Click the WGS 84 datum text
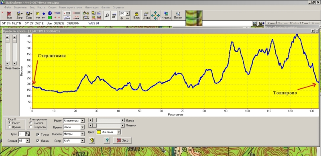321x156 pixels. click(93, 23)
